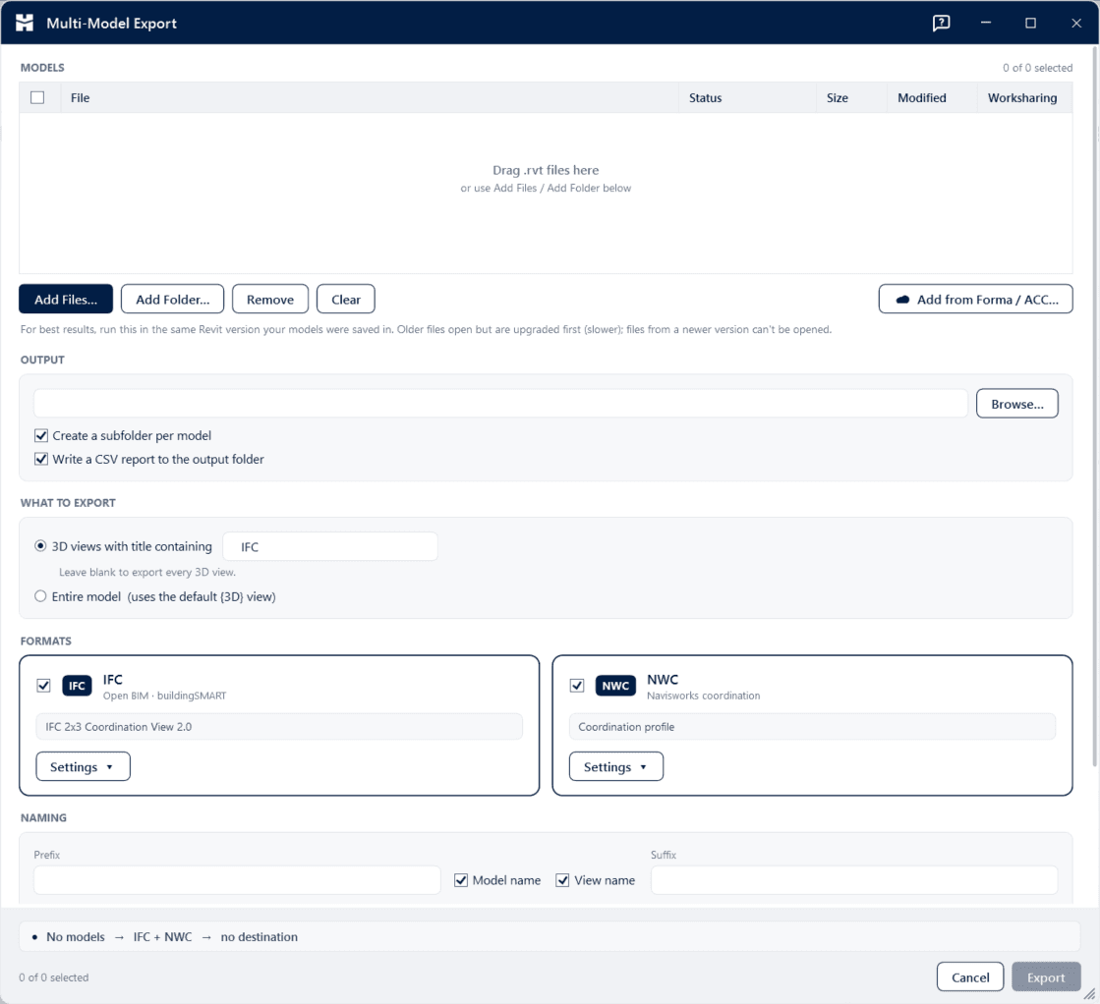Toggle the select-all models checkbox
The height and width of the screenshot is (1004, 1100).
tap(38, 97)
